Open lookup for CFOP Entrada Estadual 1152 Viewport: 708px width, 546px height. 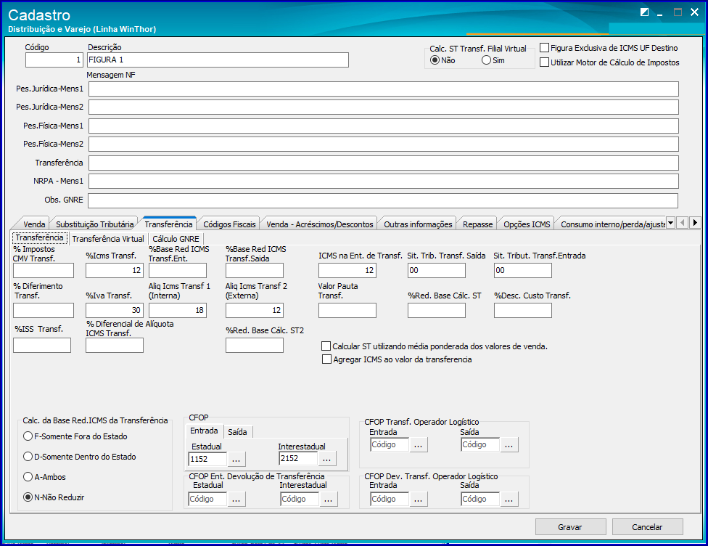click(236, 459)
